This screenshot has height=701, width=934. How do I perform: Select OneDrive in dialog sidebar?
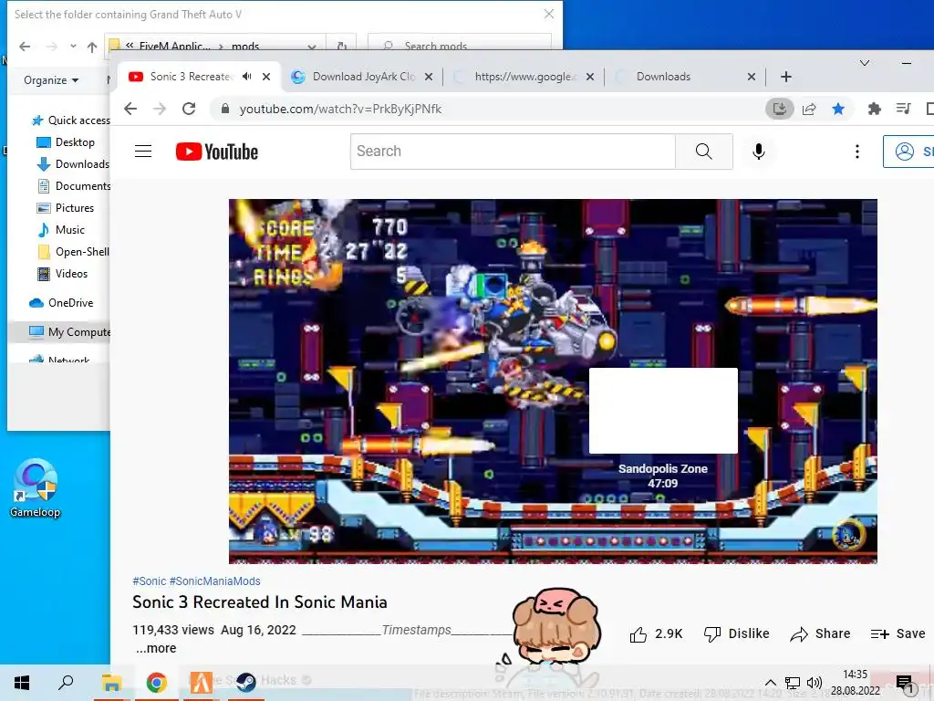click(61, 303)
